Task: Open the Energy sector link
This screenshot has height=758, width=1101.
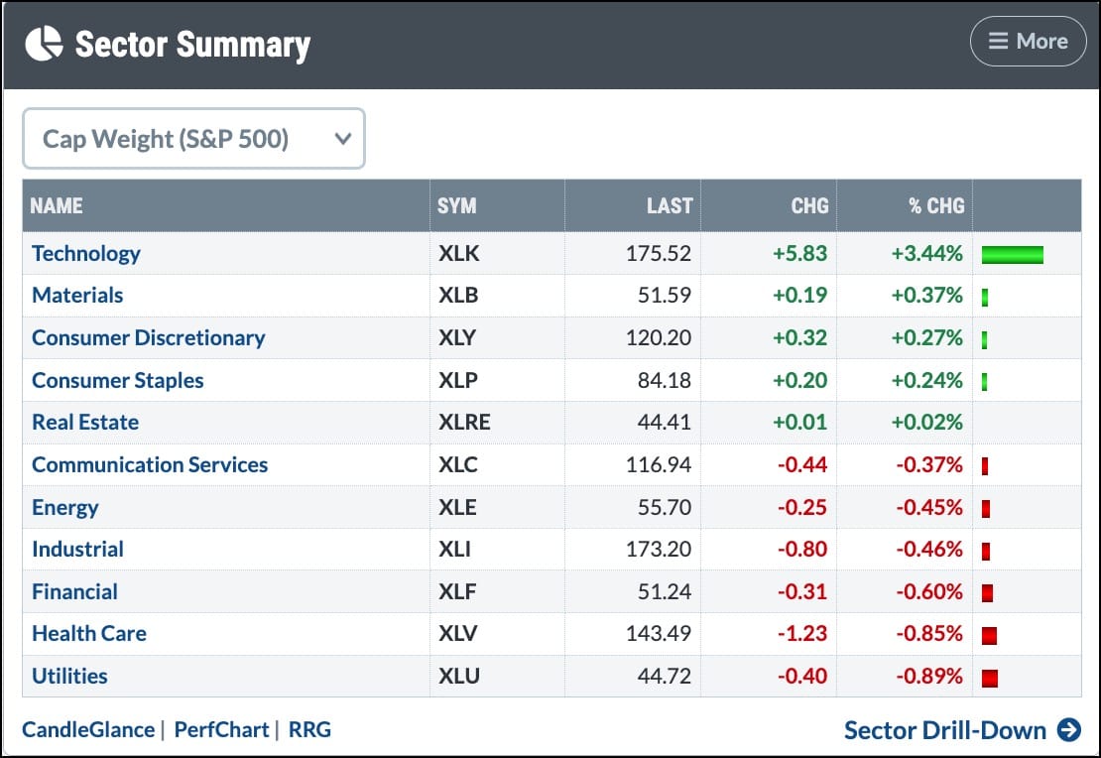Action: 64,507
